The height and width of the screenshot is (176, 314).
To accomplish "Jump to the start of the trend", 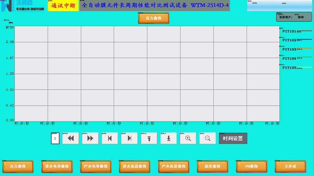I will 110,138.
